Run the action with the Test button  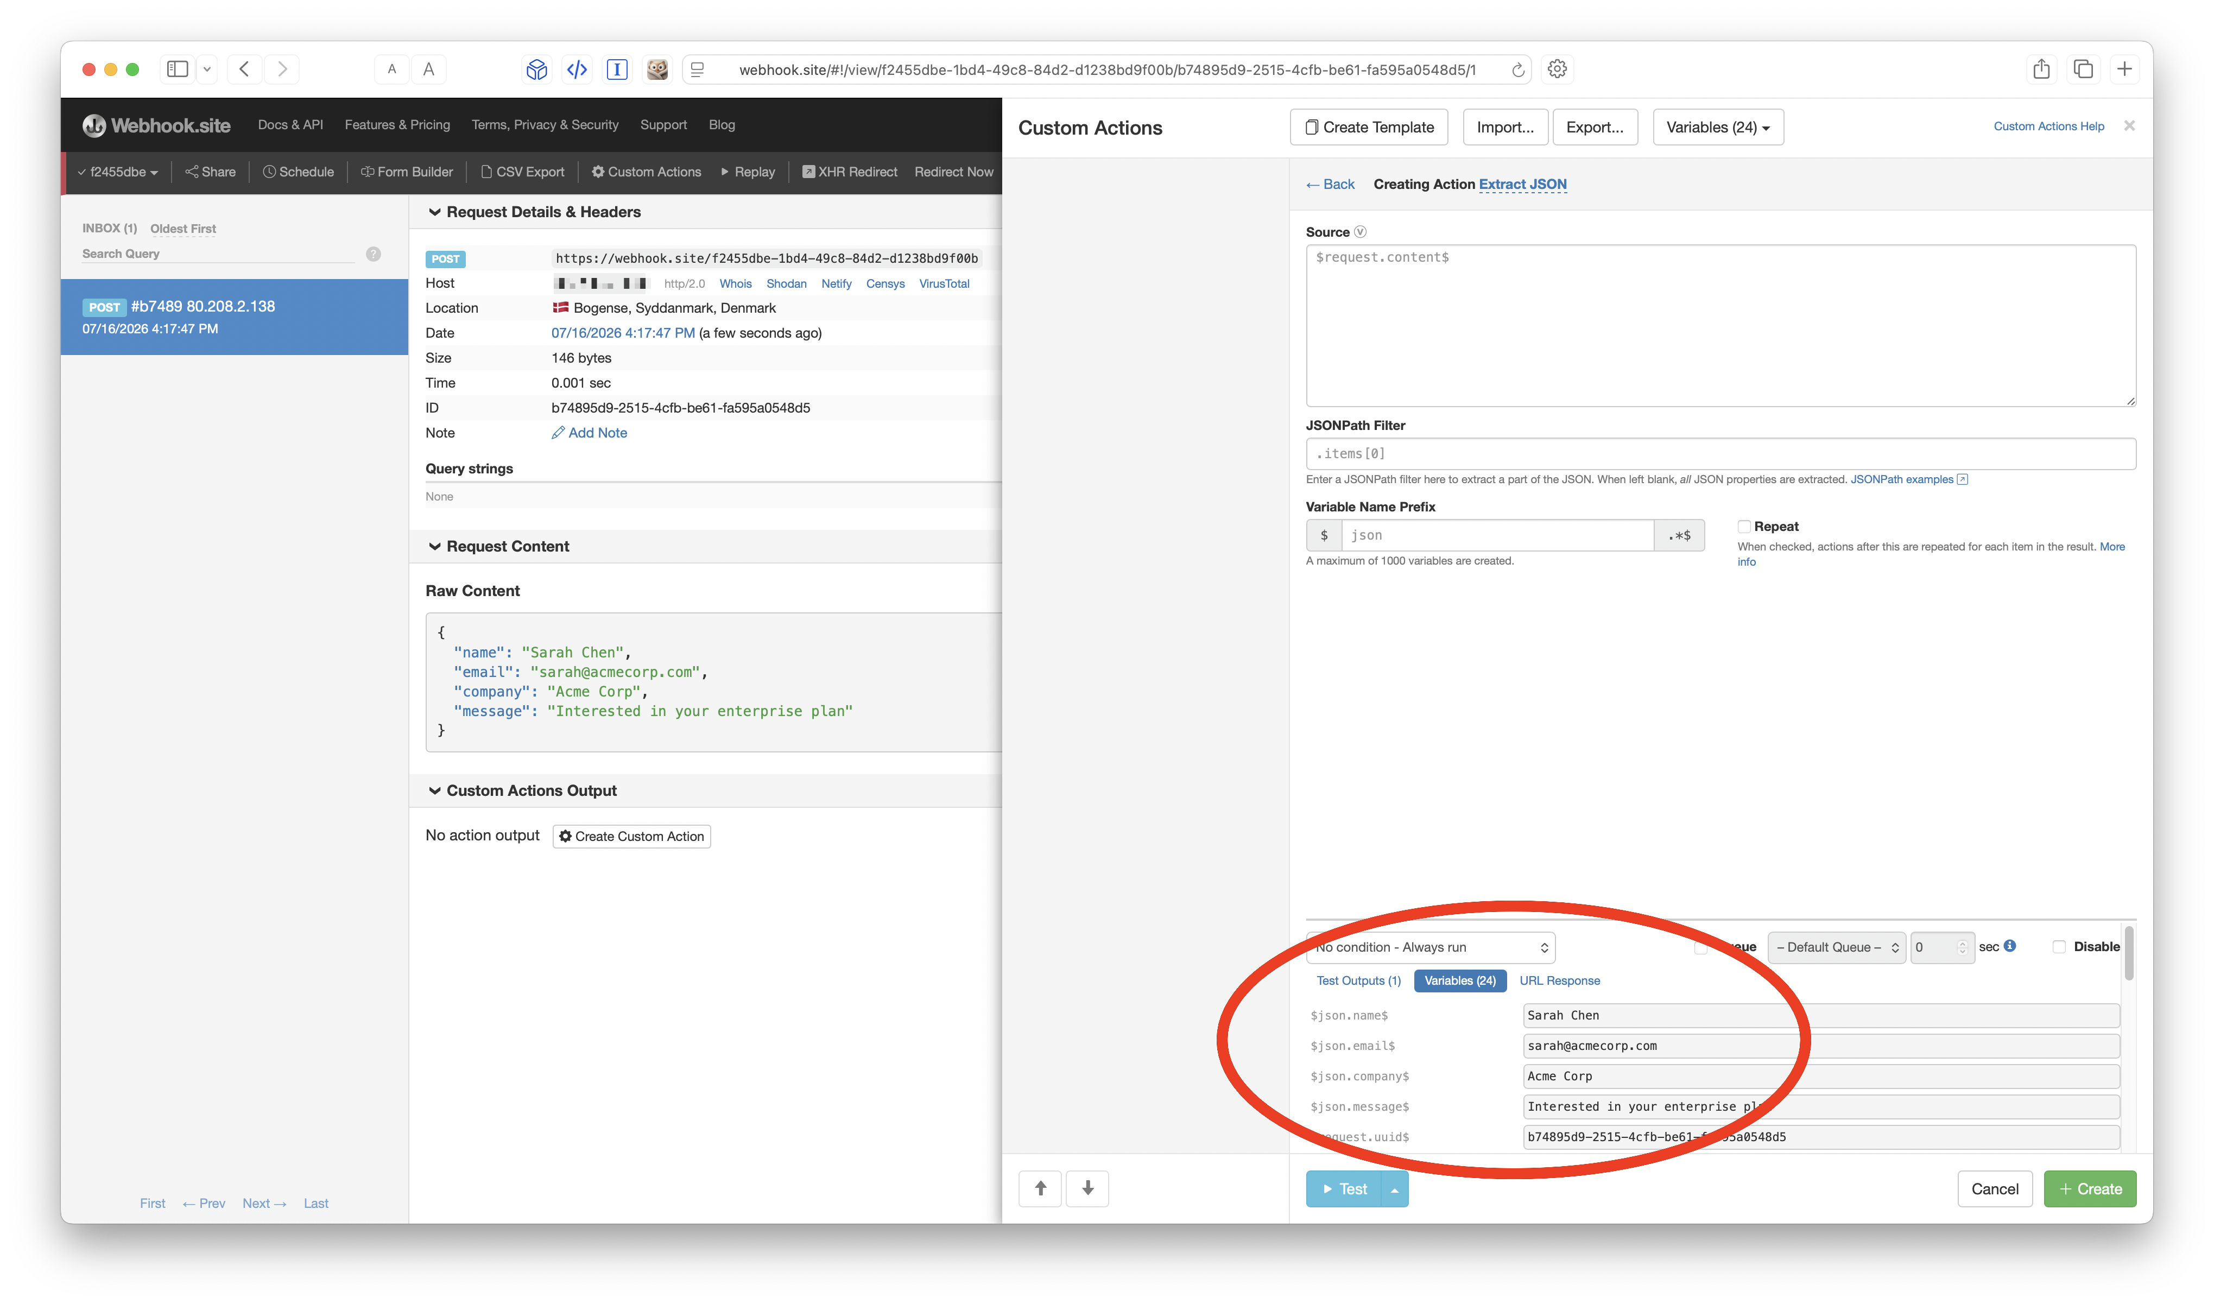pos(1344,1189)
